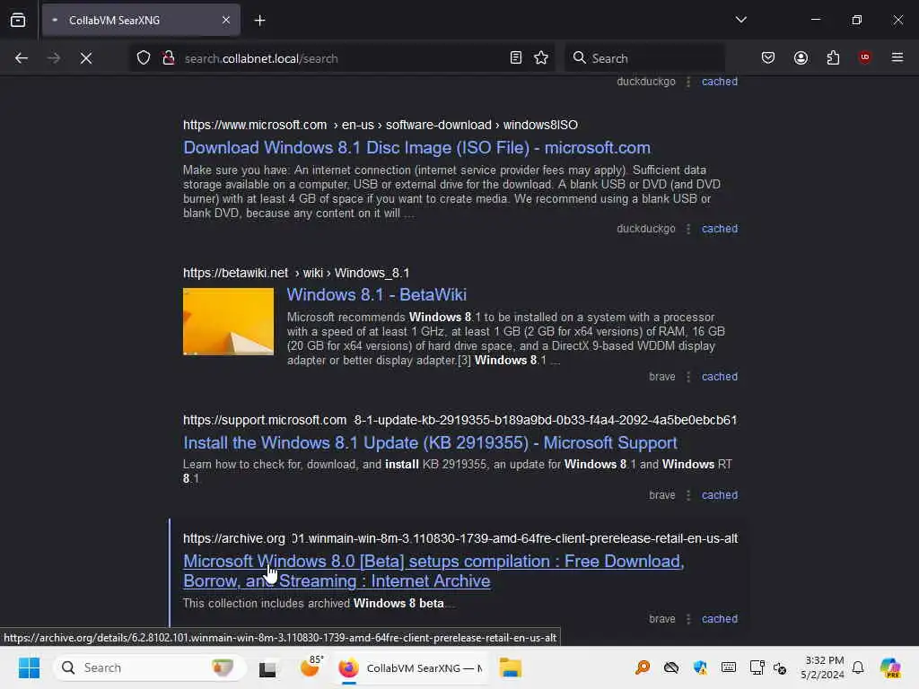Open the muted volume tray icon
This screenshot has height=689, width=919.
[x=780, y=667]
